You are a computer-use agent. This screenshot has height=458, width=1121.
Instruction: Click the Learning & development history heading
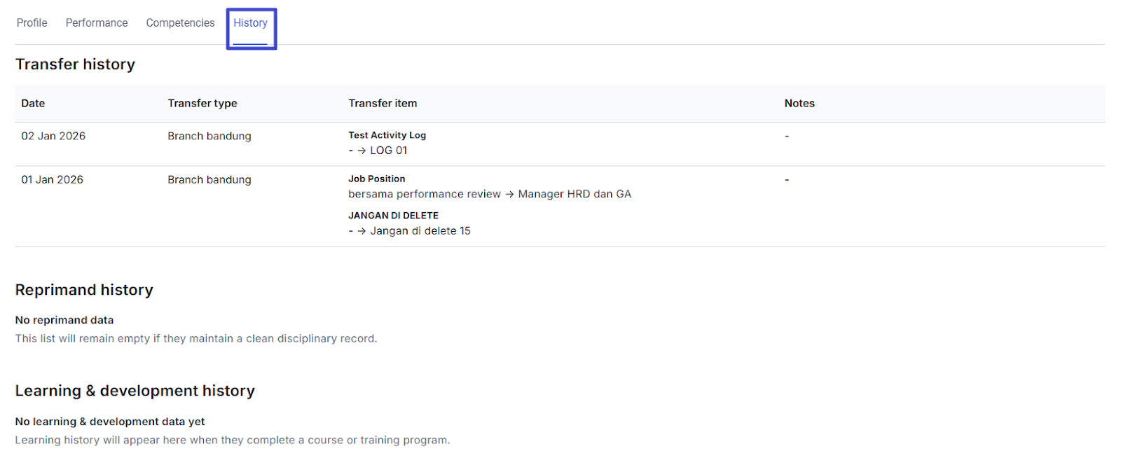(135, 391)
